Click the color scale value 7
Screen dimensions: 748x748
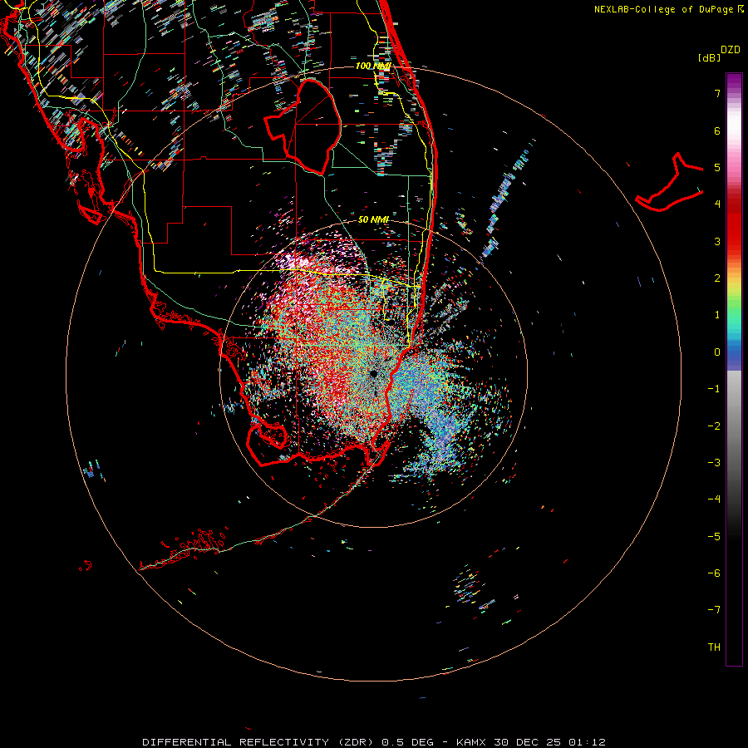point(717,93)
